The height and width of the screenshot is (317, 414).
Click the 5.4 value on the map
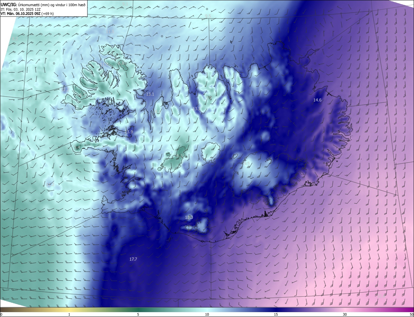pos(77,147)
